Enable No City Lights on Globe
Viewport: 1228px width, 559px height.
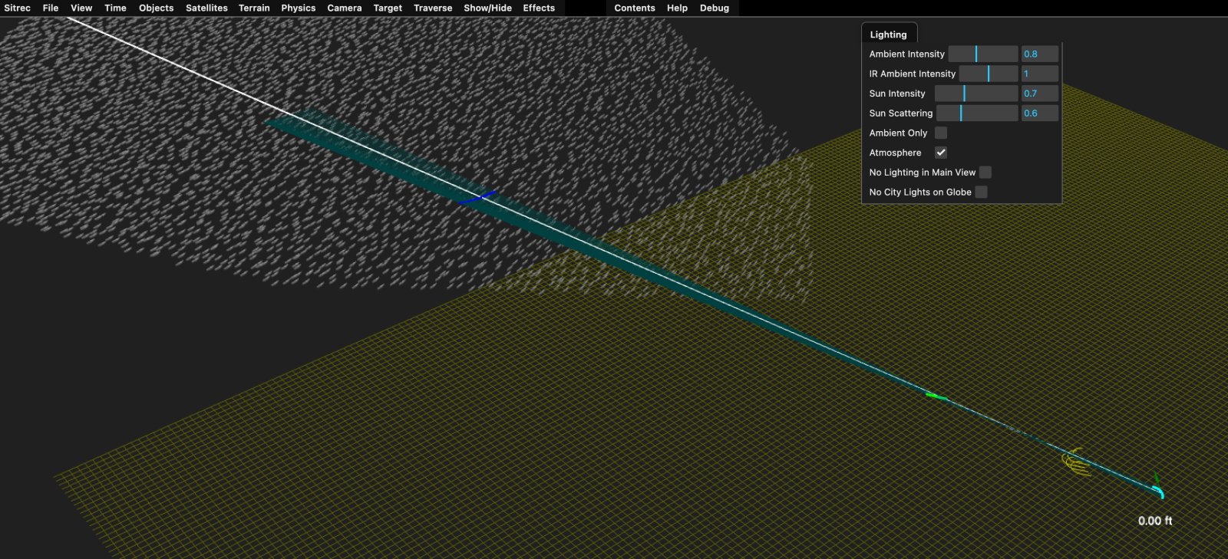click(x=981, y=192)
